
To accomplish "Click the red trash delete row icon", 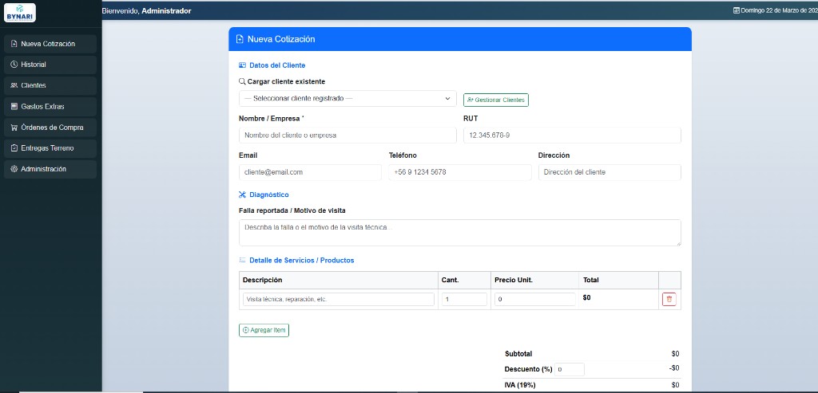I will (x=669, y=299).
